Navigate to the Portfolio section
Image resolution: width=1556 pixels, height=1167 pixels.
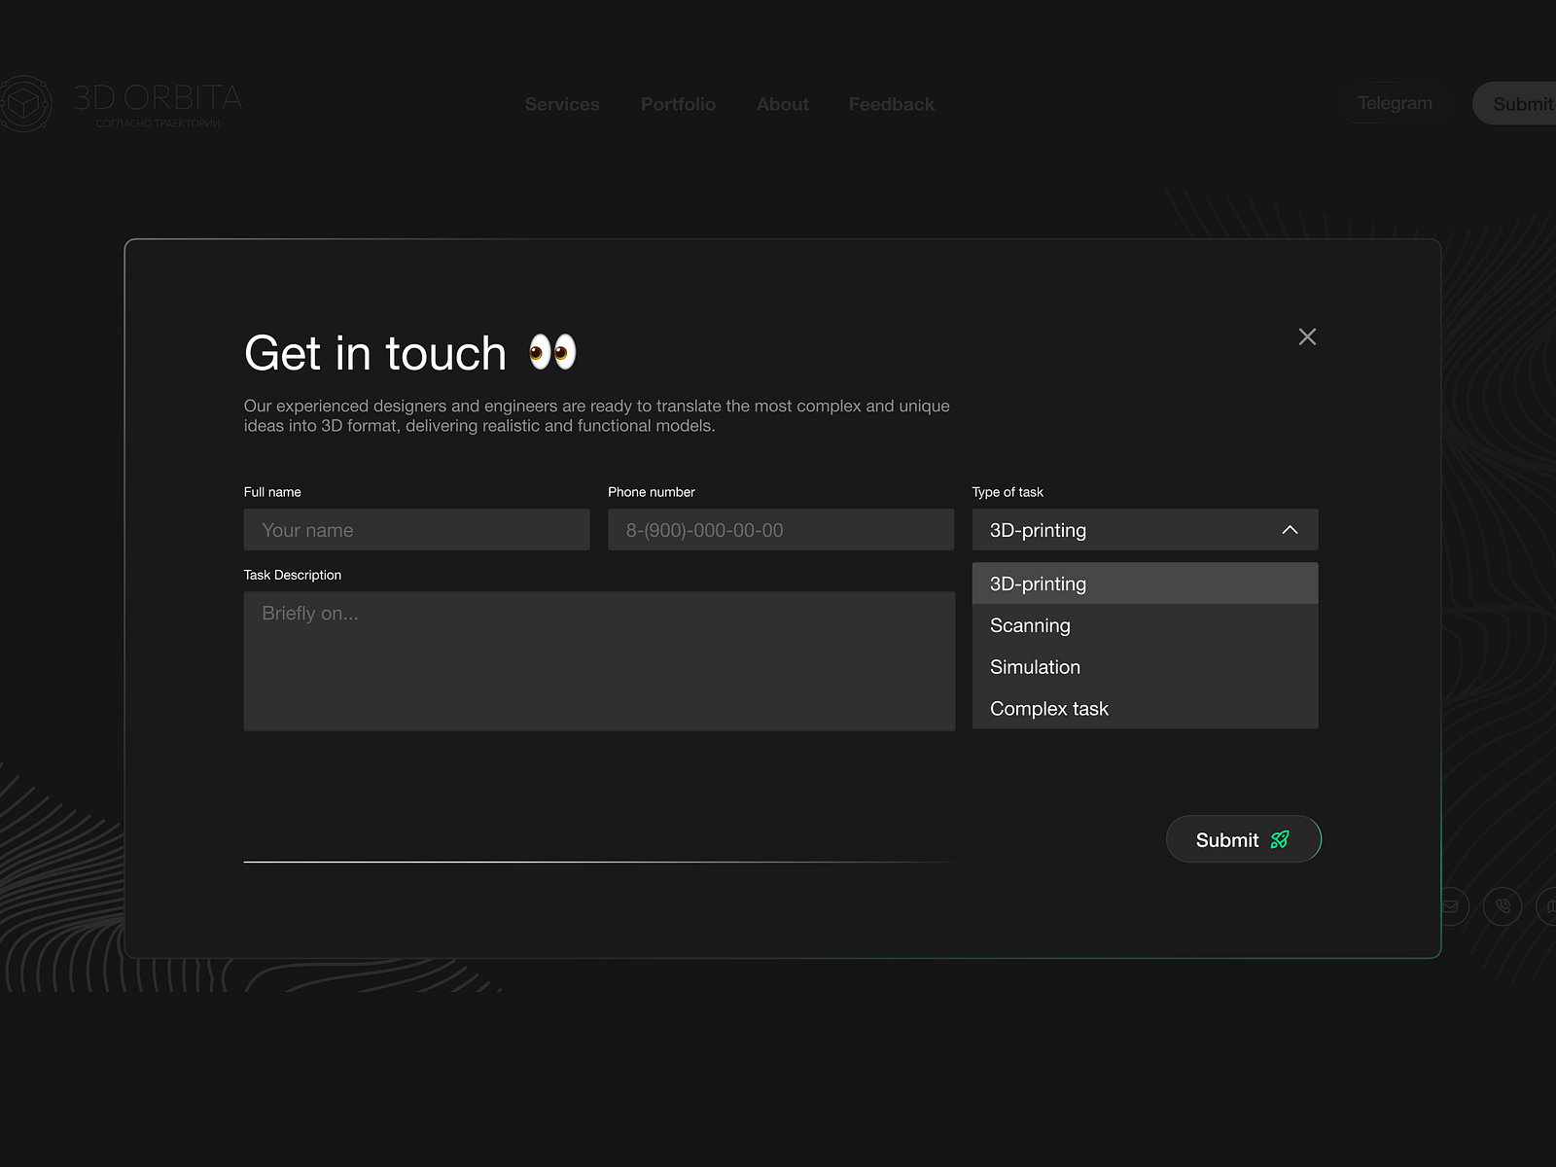pos(678,104)
